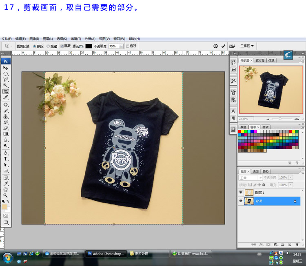This screenshot has width=306, height=266.
Task: Open the 文件(F) menu
Action: (7, 39)
